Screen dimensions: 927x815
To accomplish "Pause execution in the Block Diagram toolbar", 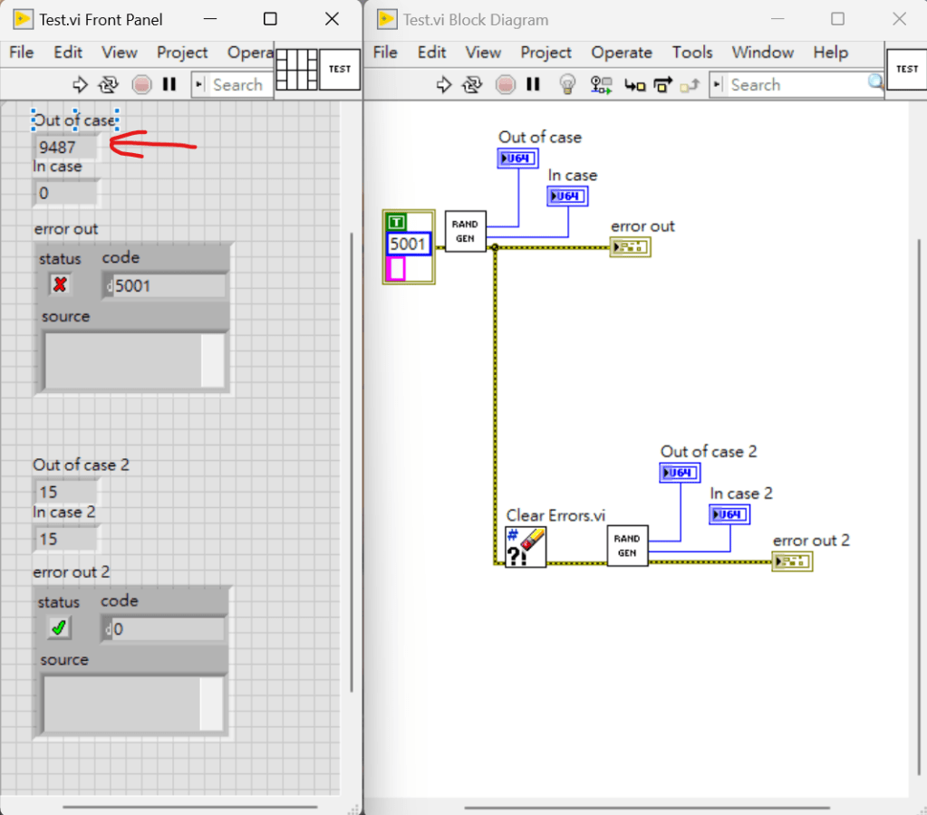I will pos(533,85).
